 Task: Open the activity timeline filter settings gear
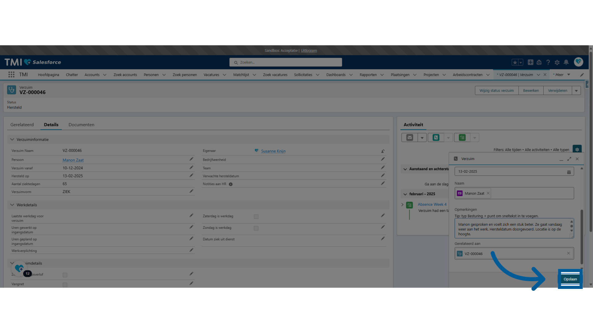[x=577, y=150]
